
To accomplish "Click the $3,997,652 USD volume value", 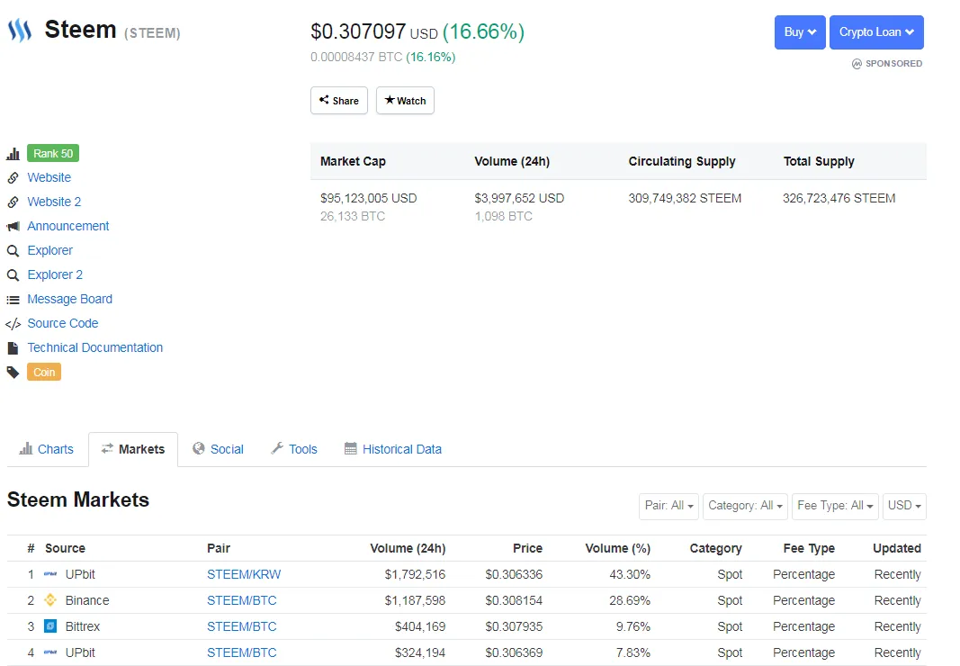I will pos(519,199).
